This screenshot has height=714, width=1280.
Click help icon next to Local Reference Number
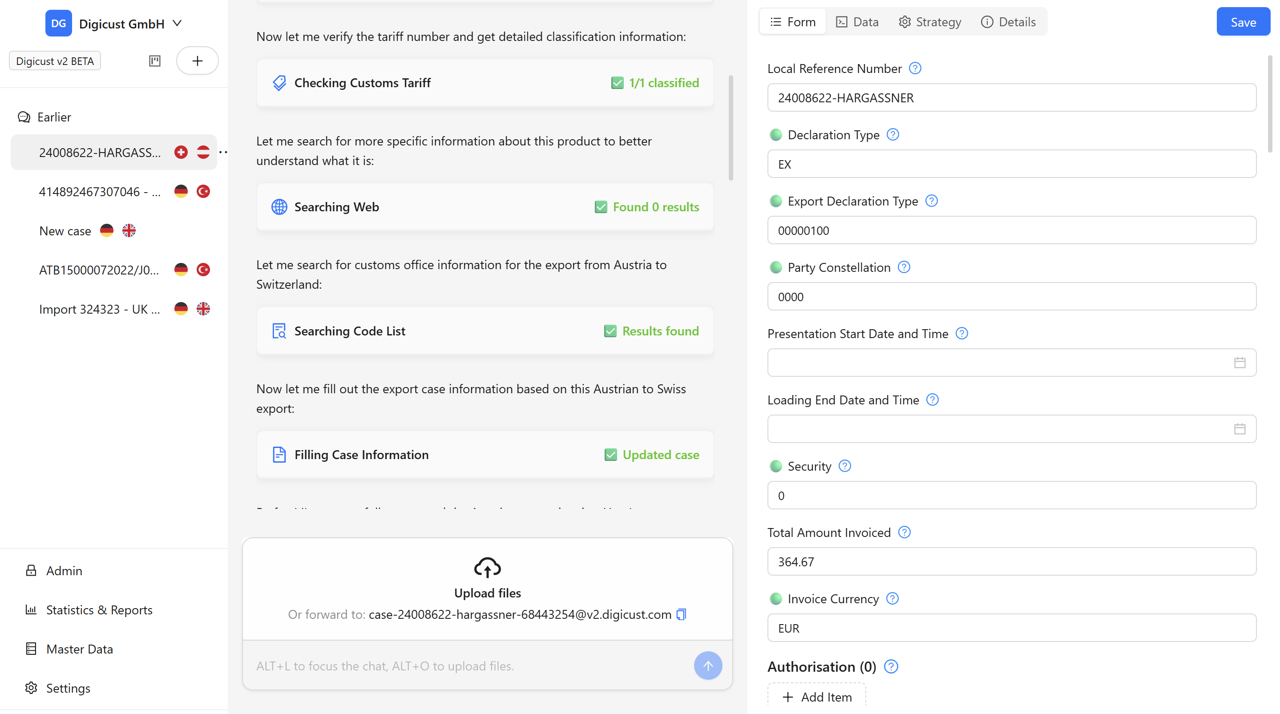[x=915, y=68]
